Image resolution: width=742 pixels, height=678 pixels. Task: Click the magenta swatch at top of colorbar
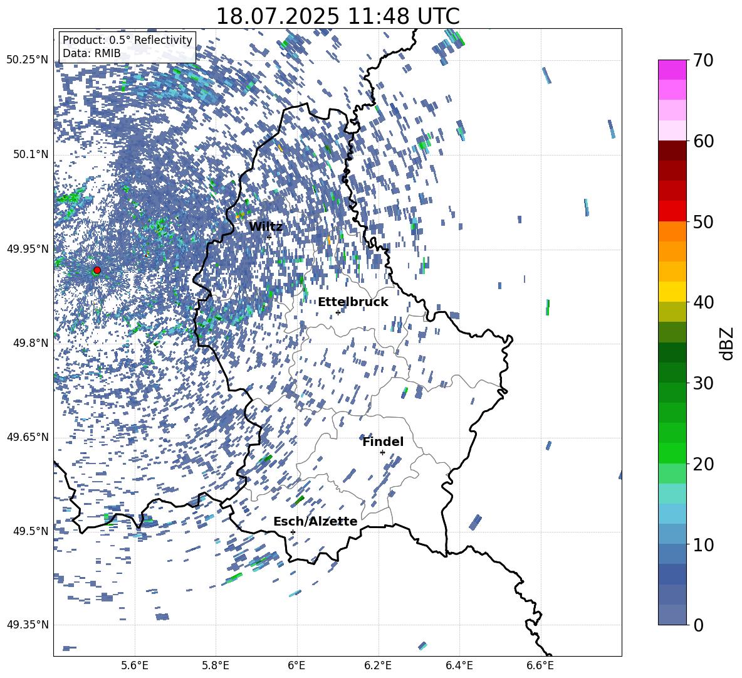click(x=672, y=70)
